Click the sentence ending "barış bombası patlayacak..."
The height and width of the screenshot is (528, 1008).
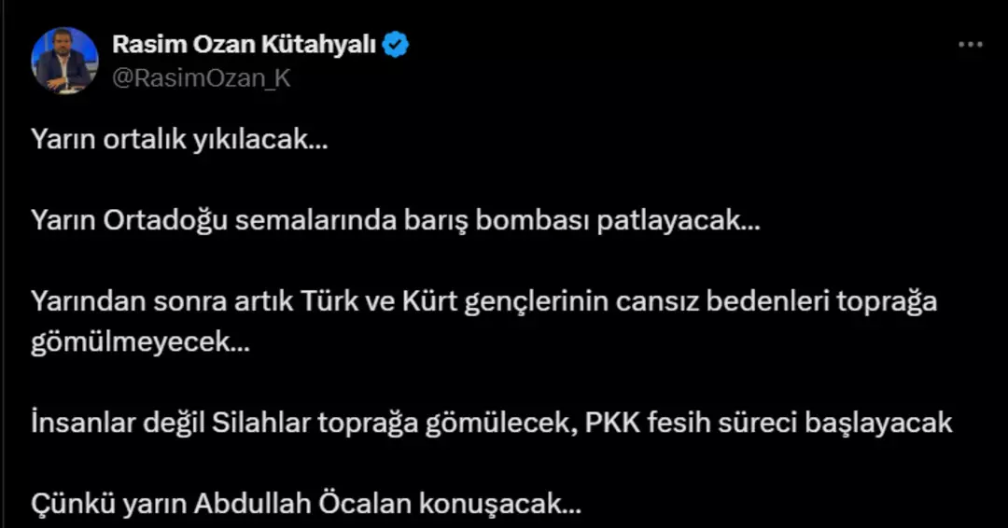(x=396, y=220)
